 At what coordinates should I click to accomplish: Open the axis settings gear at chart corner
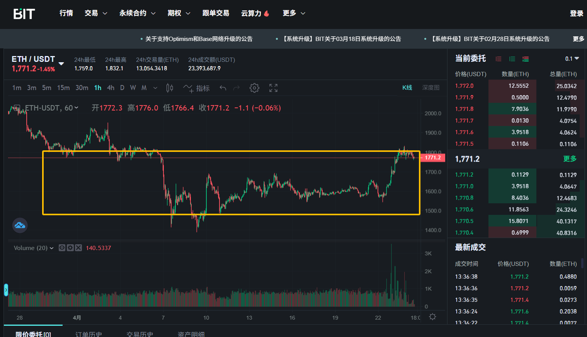coord(432,317)
